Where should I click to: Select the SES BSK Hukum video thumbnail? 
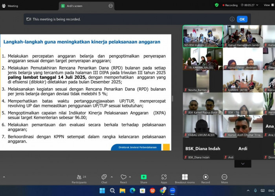203,36
